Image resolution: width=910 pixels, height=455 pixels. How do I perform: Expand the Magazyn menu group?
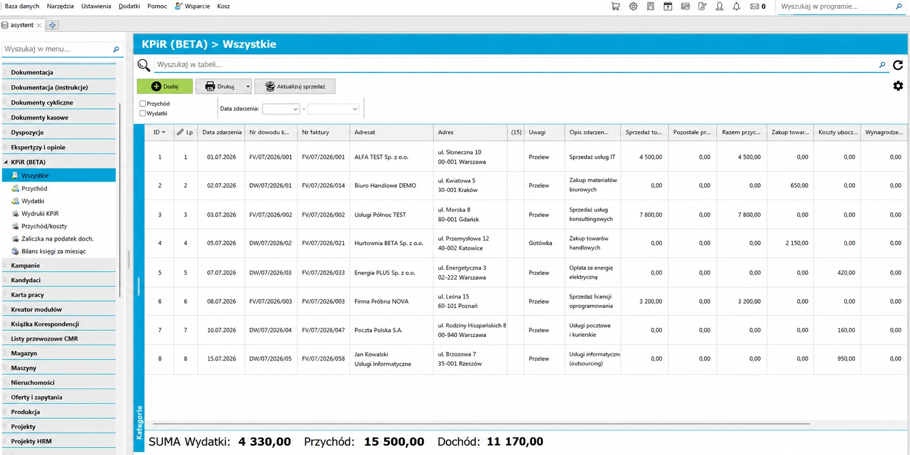pos(6,353)
